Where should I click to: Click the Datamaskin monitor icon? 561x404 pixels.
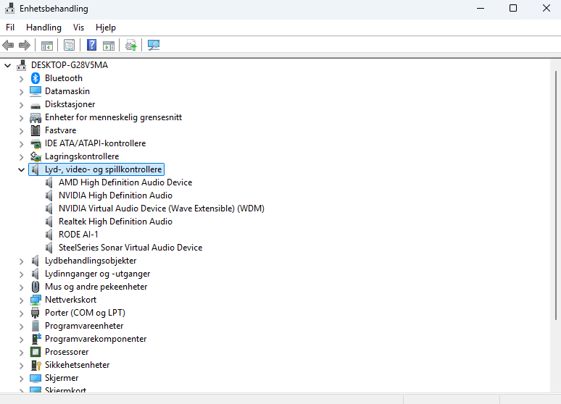click(35, 91)
